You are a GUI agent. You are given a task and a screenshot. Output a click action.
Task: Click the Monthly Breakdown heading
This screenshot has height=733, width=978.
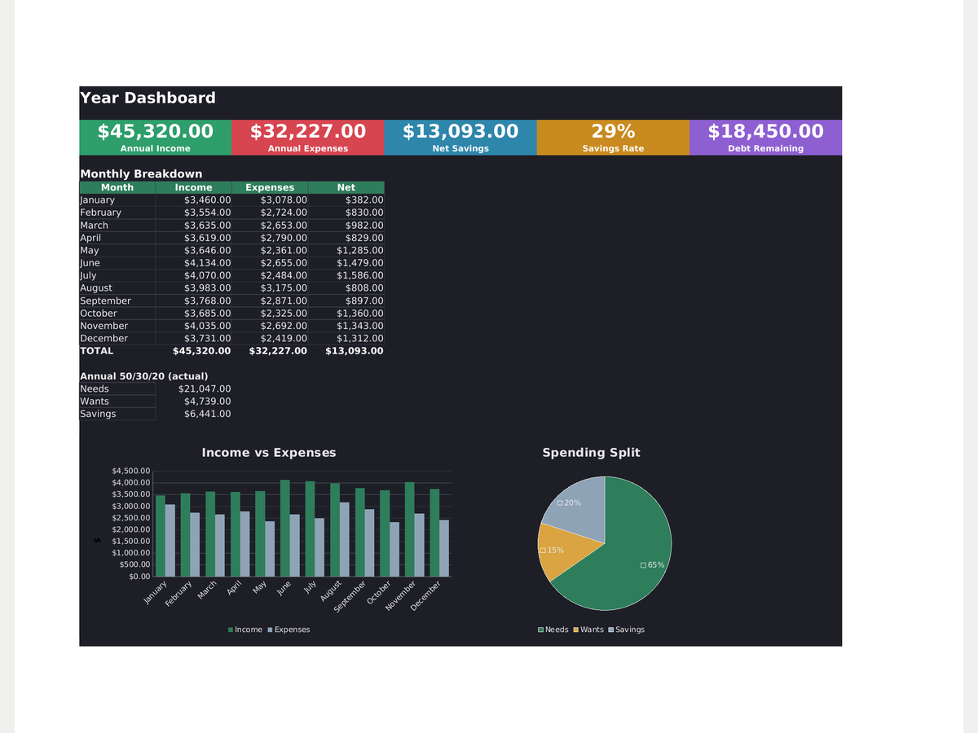pos(141,174)
